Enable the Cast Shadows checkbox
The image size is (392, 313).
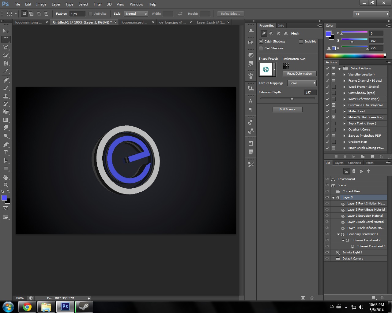click(261, 48)
